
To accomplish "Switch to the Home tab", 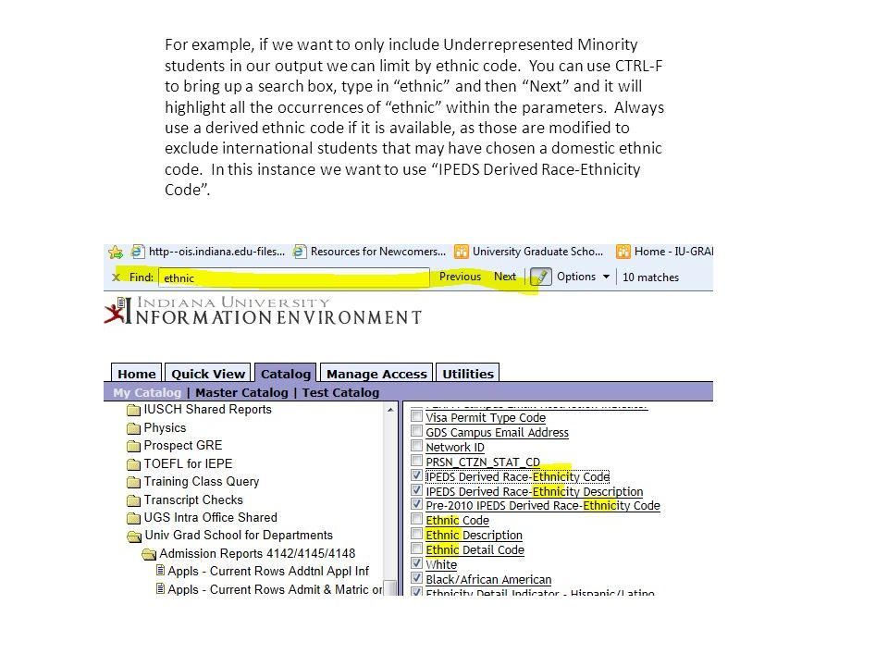I will pyautogui.click(x=137, y=373).
